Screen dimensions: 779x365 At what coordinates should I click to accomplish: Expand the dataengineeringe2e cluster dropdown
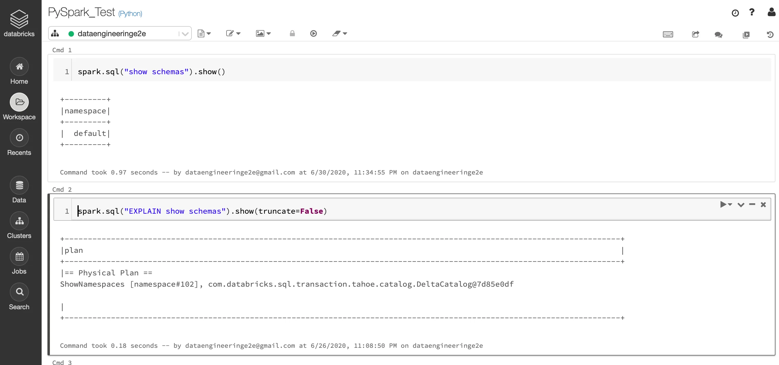pos(185,34)
